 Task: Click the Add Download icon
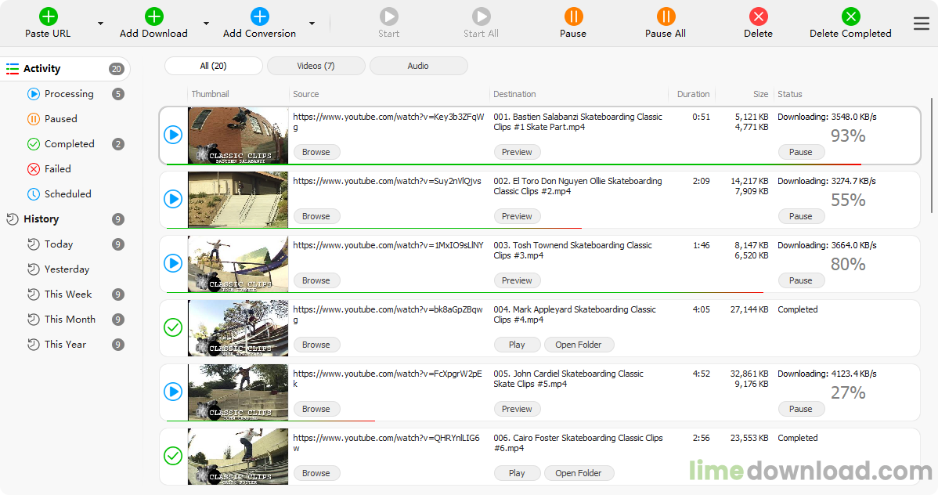[153, 16]
